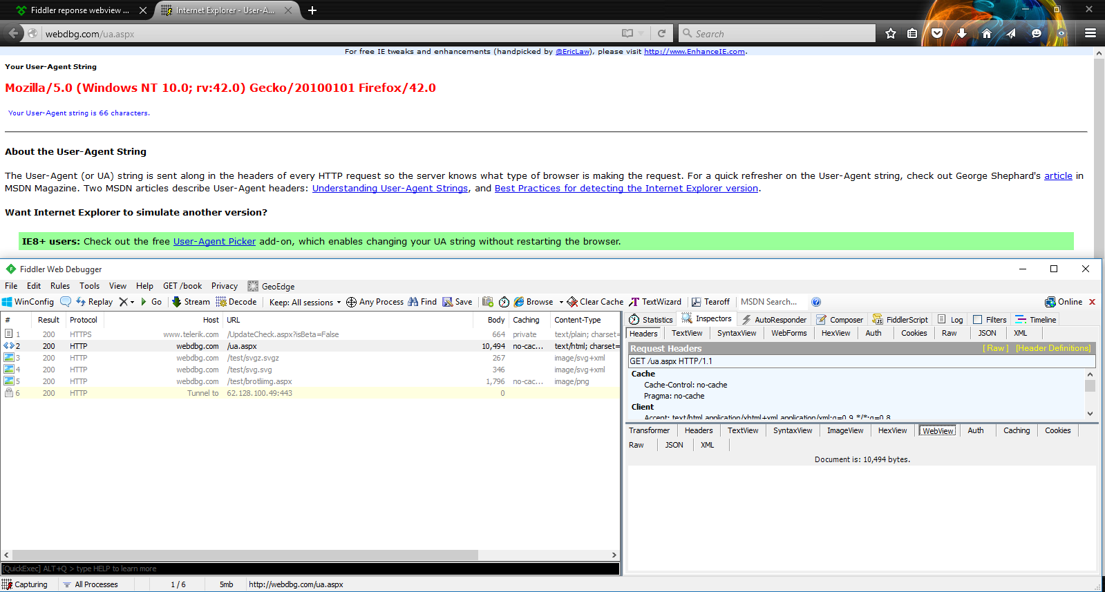Screen dimensions: 1105x592
Task: Select session 5 /test/brotliimg.aspx row
Action: click(x=310, y=381)
